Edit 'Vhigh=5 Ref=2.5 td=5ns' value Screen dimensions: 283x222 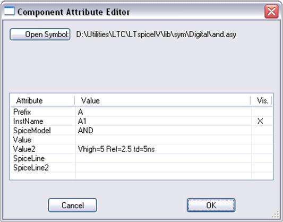coord(116,149)
